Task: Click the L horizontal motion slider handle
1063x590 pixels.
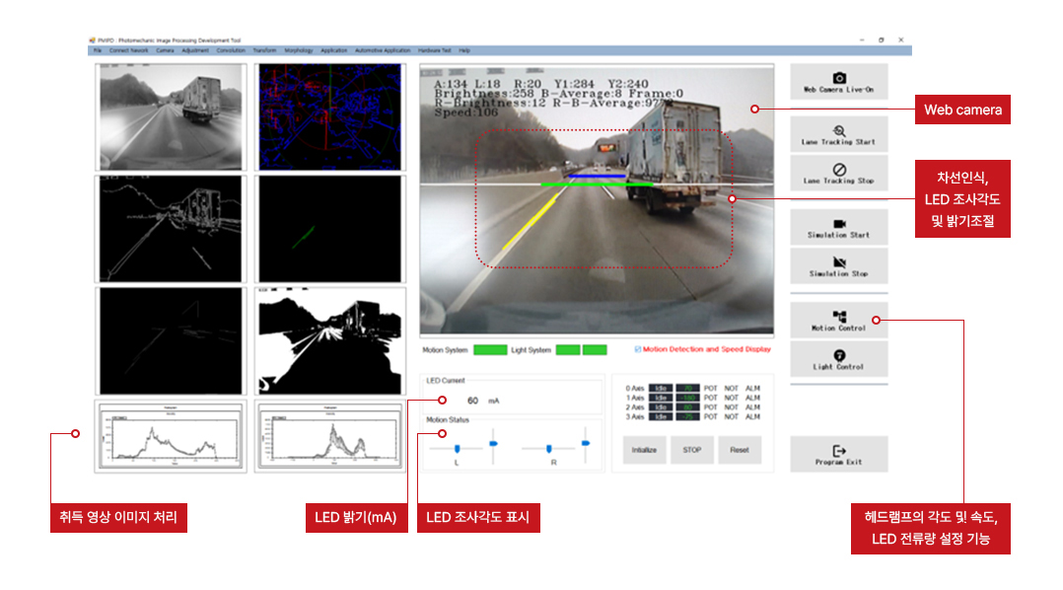Action: click(457, 449)
